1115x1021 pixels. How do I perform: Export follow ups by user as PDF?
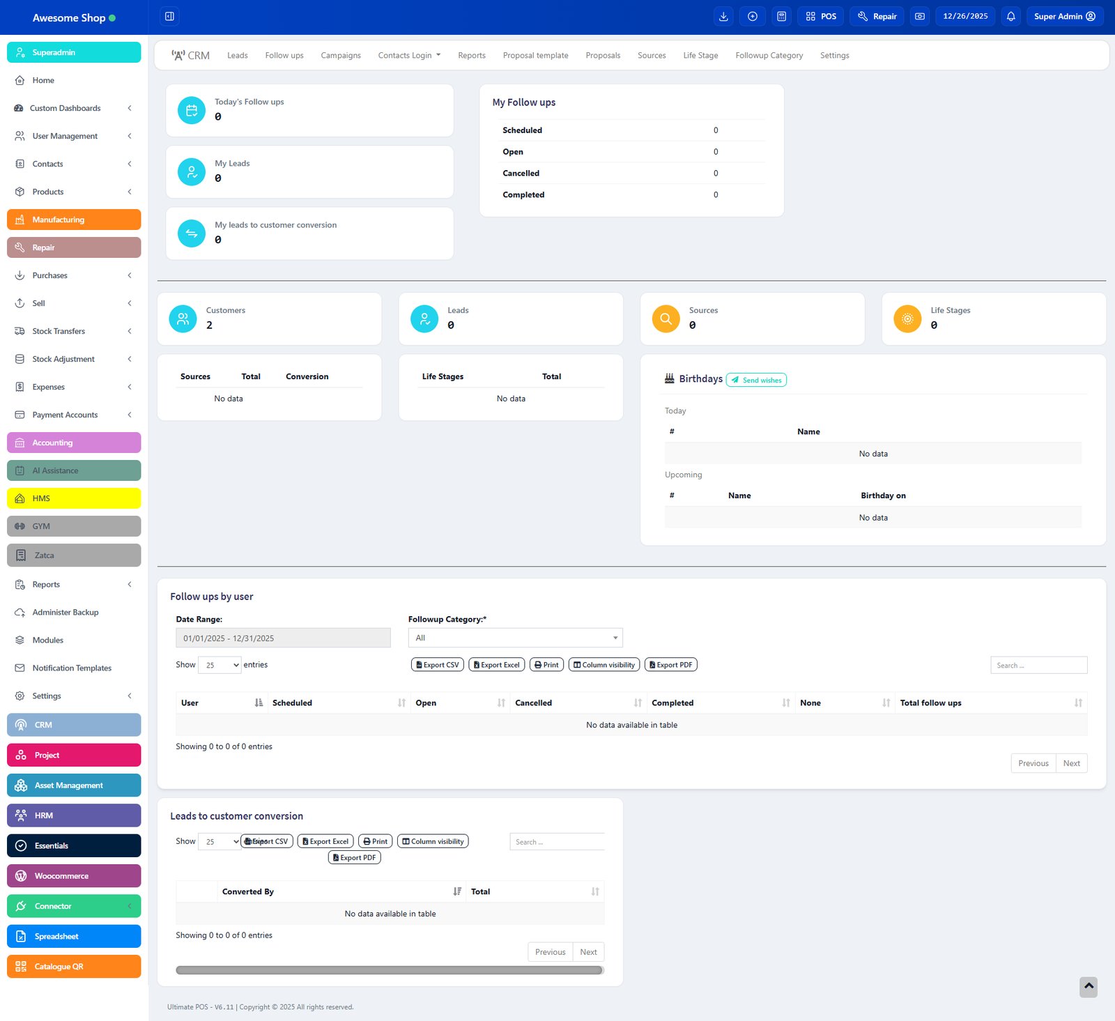pos(670,665)
